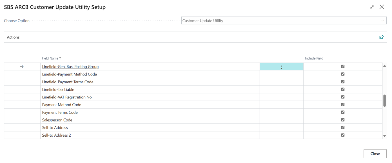
Task: Uncheck Include Field for Linefield-Gen. Bus. Posting Group
Action: tap(343, 66)
